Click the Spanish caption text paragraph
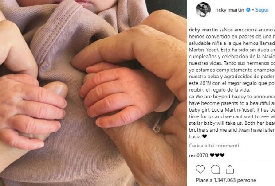The height and width of the screenshot is (186, 275). tap(232, 60)
